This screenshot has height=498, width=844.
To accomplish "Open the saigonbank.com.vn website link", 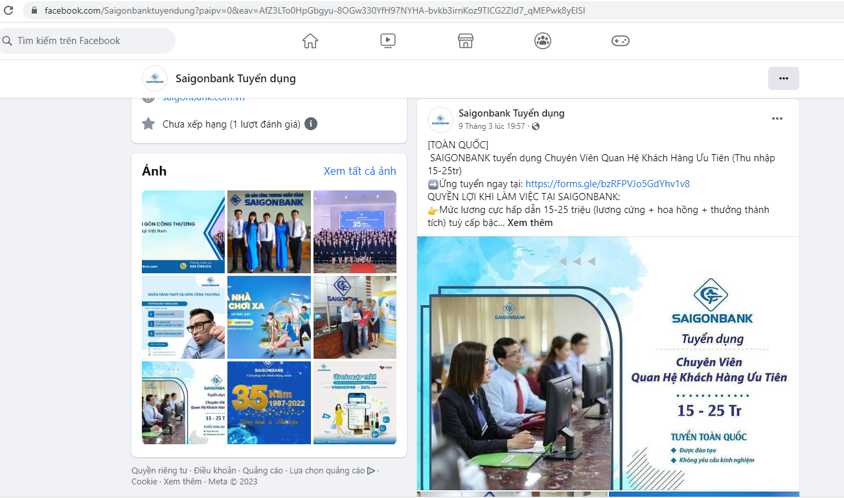I will point(203,98).
